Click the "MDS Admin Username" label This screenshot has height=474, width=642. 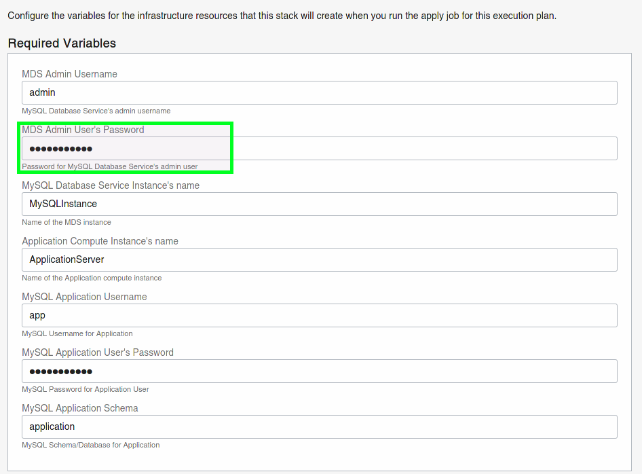pos(70,74)
